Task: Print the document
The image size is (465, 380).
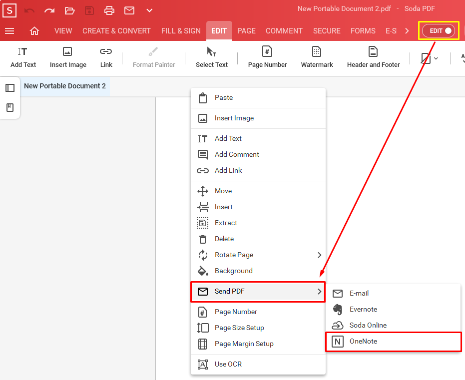Action: pos(109,11)
